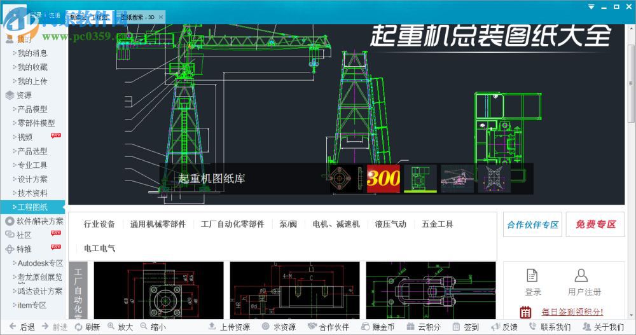This screenshot has width=636, height=335.
Task: Open 我的收藏 in the sidebar
Action: pyautogui.click(x=32, y=67)
